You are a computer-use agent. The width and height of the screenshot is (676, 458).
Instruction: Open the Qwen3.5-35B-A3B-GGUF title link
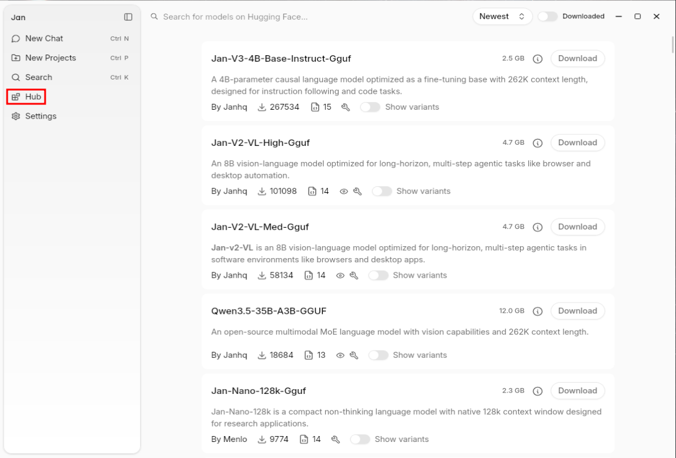[269, 311]
